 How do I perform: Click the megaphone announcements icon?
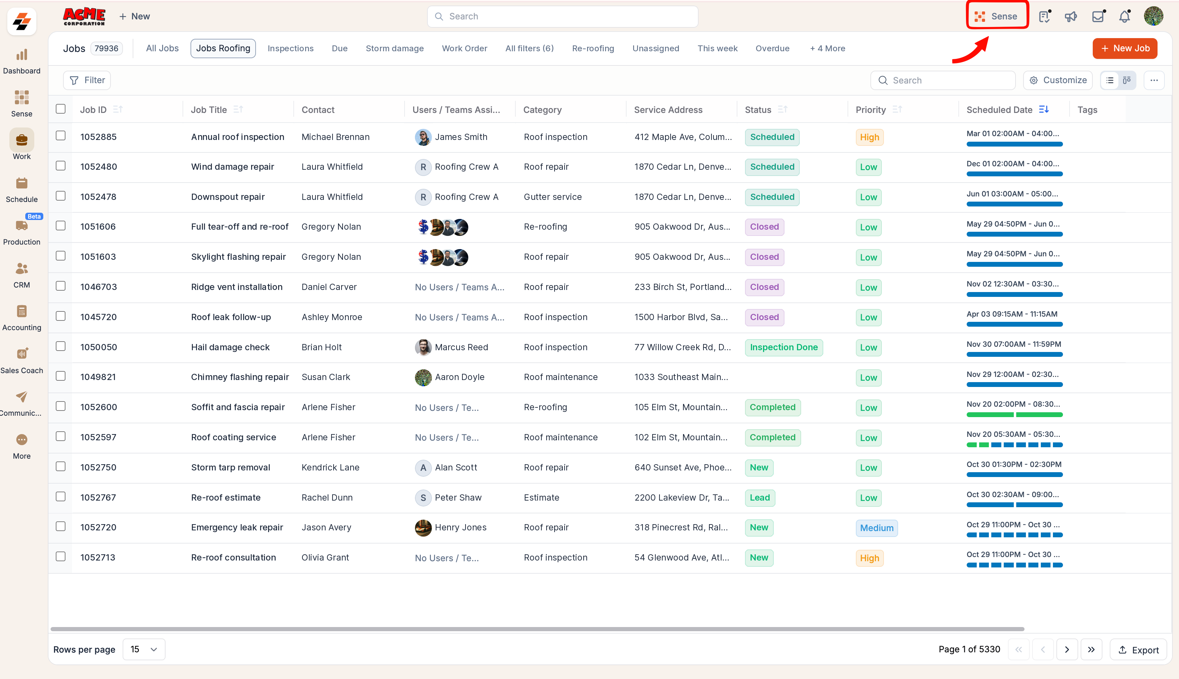[x=1070, y=16]
